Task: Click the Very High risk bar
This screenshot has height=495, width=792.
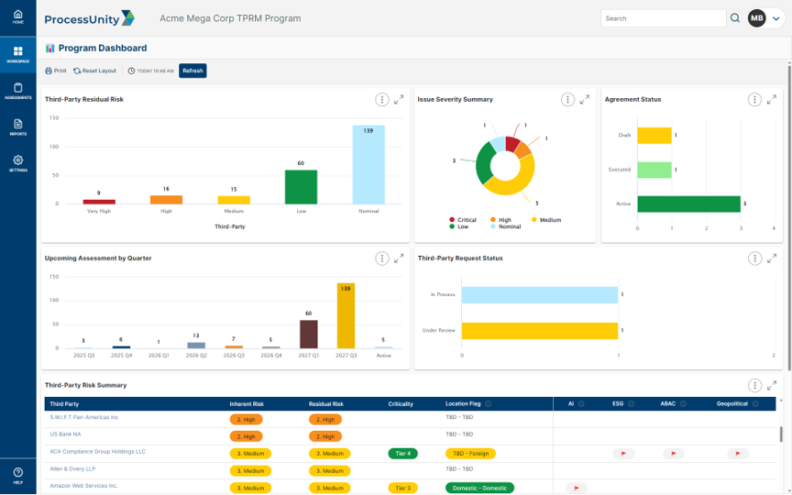Action: 99,202
